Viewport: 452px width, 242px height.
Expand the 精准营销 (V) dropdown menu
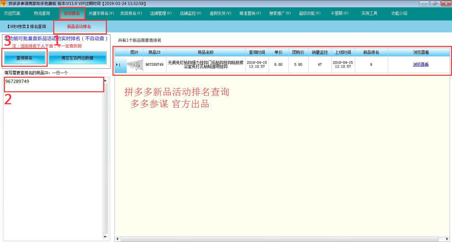250,14
